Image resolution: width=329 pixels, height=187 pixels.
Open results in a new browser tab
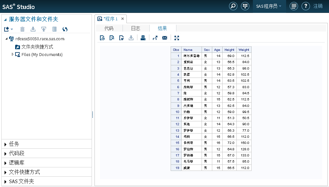(155, 38)
